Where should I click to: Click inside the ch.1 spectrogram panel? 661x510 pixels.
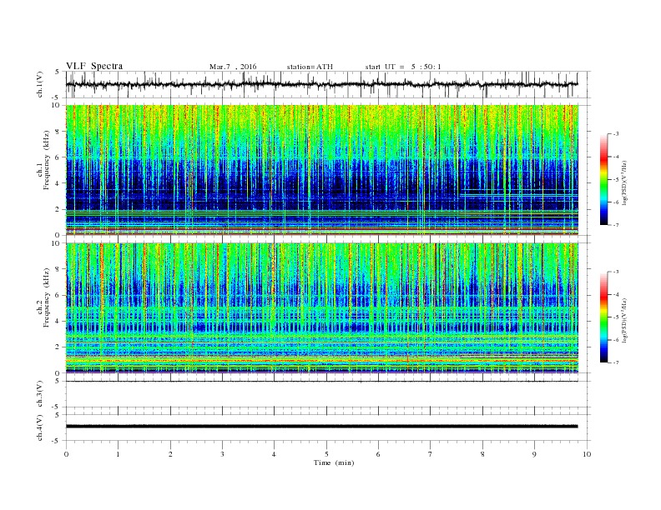point(322,170)
